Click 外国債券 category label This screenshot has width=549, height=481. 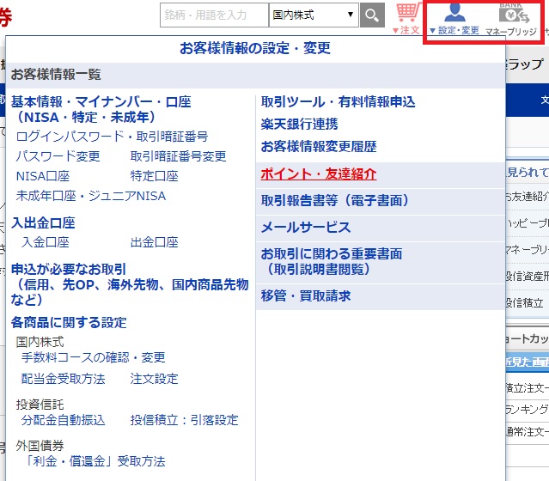click(40, 446)
